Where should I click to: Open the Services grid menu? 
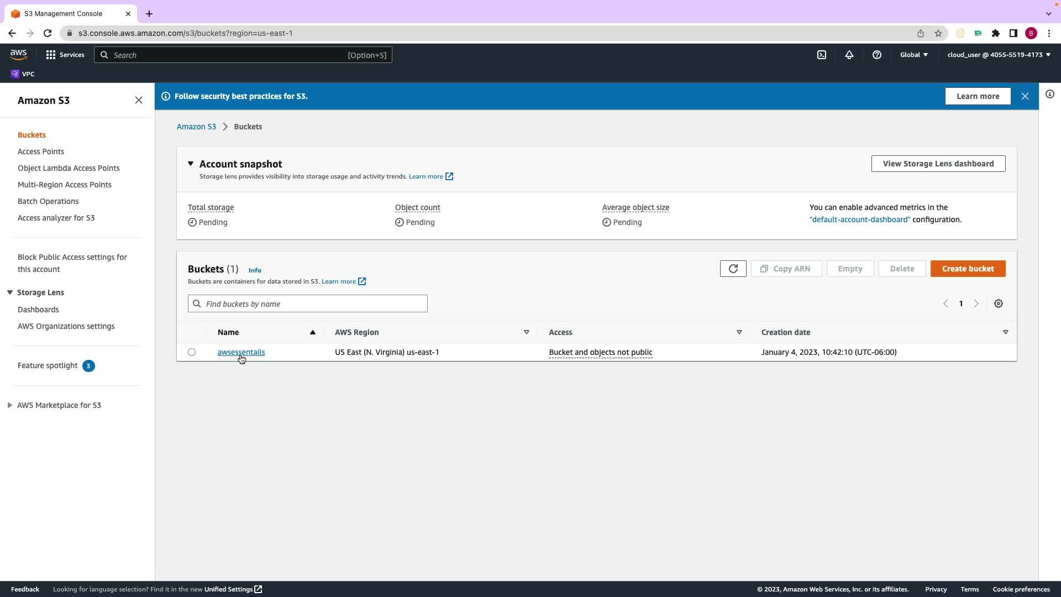tap(65, 55)
